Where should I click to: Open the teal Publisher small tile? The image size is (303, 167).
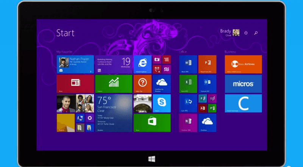[203, 98]
